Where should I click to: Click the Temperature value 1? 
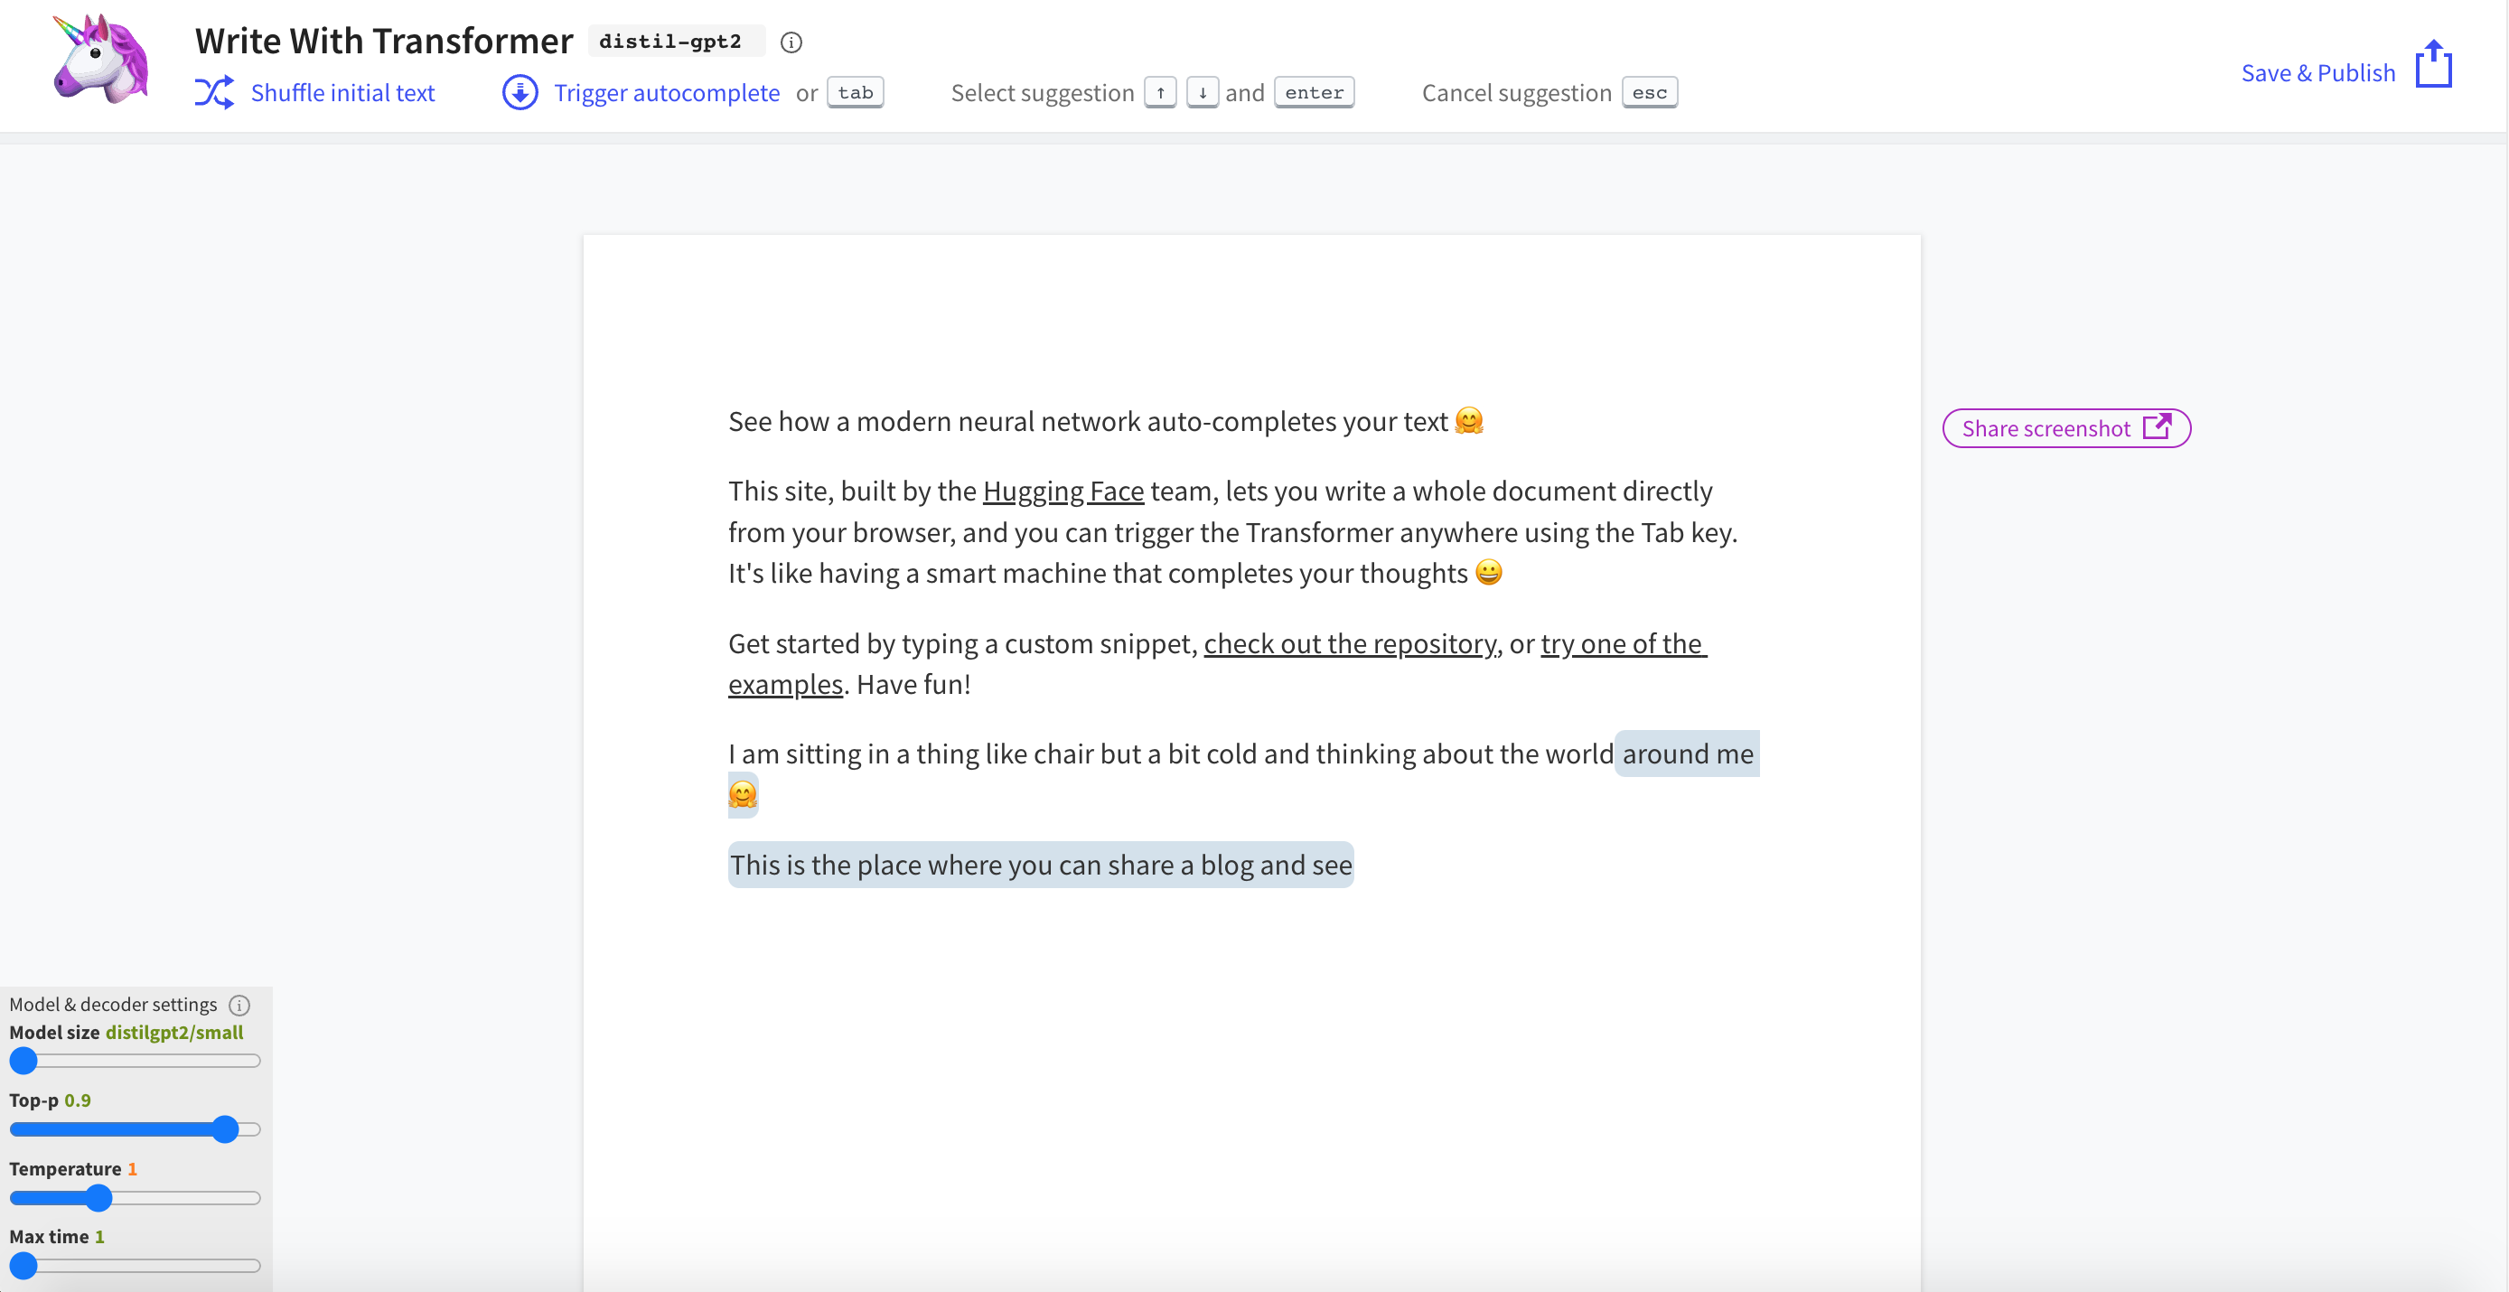(x=133, y=1168)
